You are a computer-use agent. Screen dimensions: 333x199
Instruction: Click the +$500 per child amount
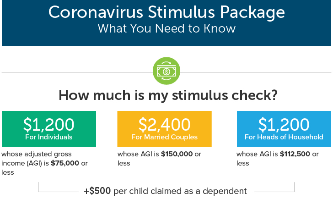tap(97, 191)
